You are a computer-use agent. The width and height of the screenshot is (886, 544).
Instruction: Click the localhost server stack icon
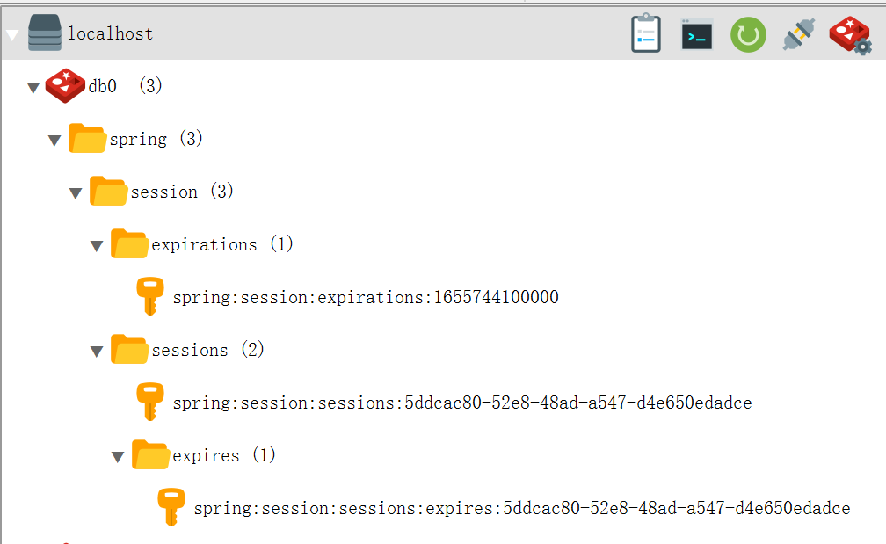point(45,33)
